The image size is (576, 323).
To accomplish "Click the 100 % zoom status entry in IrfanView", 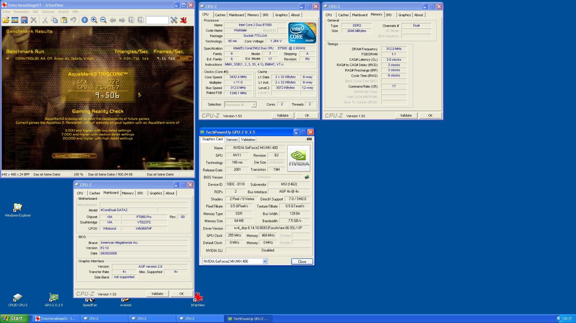I will pyautogui.click(x=78, y=174).
